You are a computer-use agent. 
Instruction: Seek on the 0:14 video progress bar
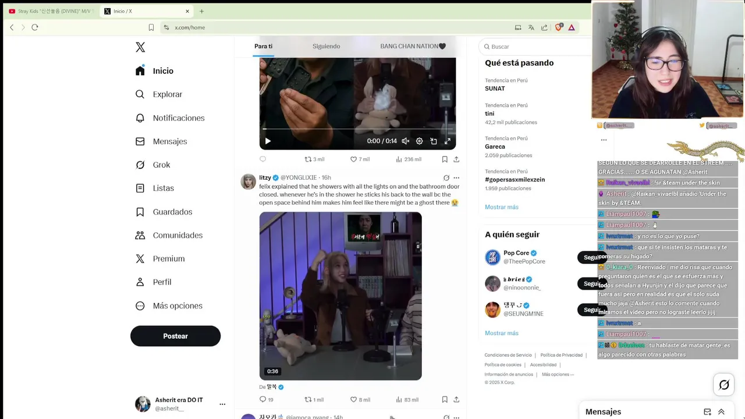[x=357, y=129]
